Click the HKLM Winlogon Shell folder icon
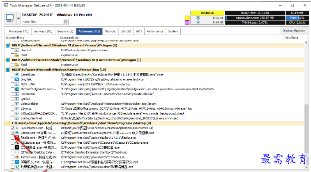Image resolution: width=311 pixels, height=172 pixels. point(17,55)
